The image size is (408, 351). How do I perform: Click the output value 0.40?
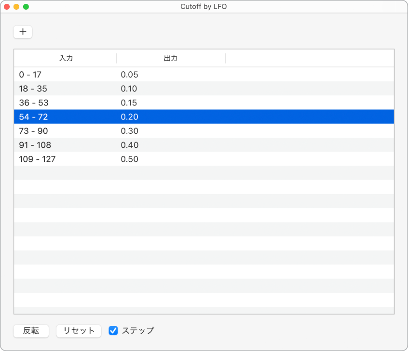(x=130, y=145)
